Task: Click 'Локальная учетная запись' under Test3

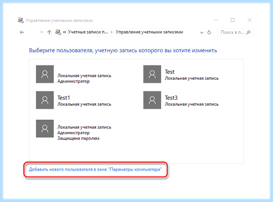Action: pyautogui.click(x=192, y=104)
